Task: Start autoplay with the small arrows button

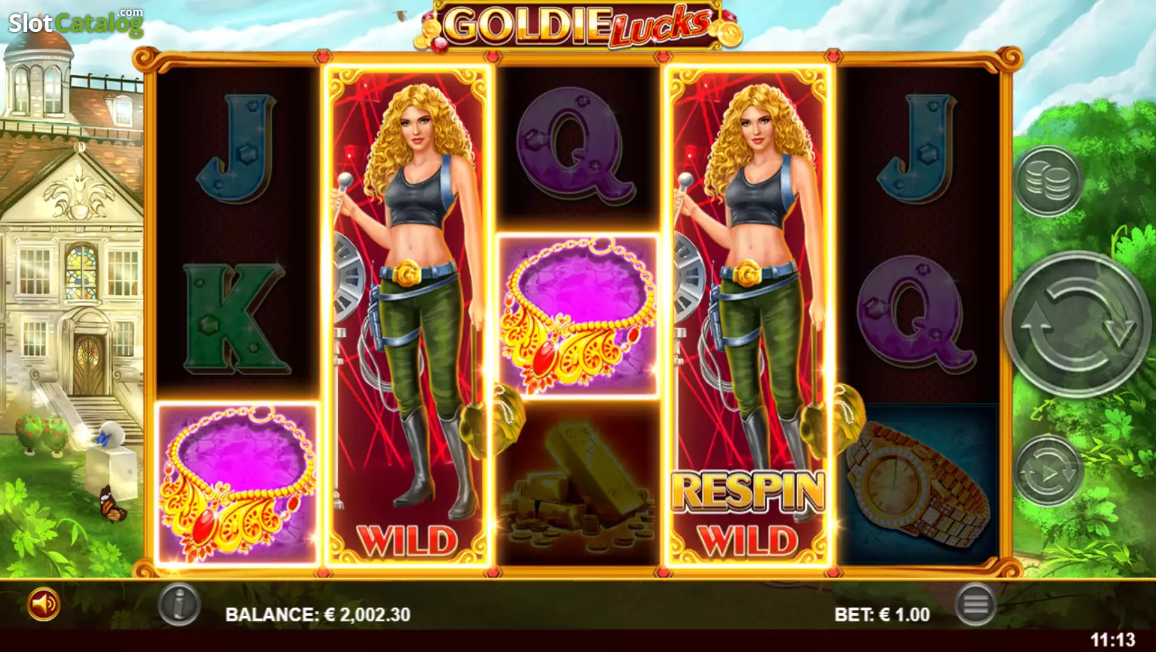Action: 1047,471
